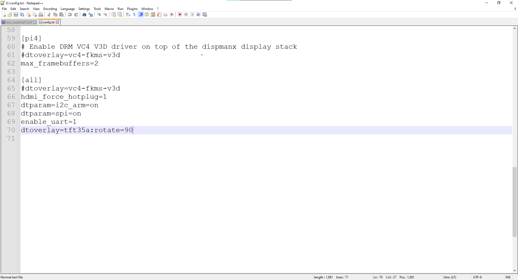Open the Run menu

click(x=120, y=9)
